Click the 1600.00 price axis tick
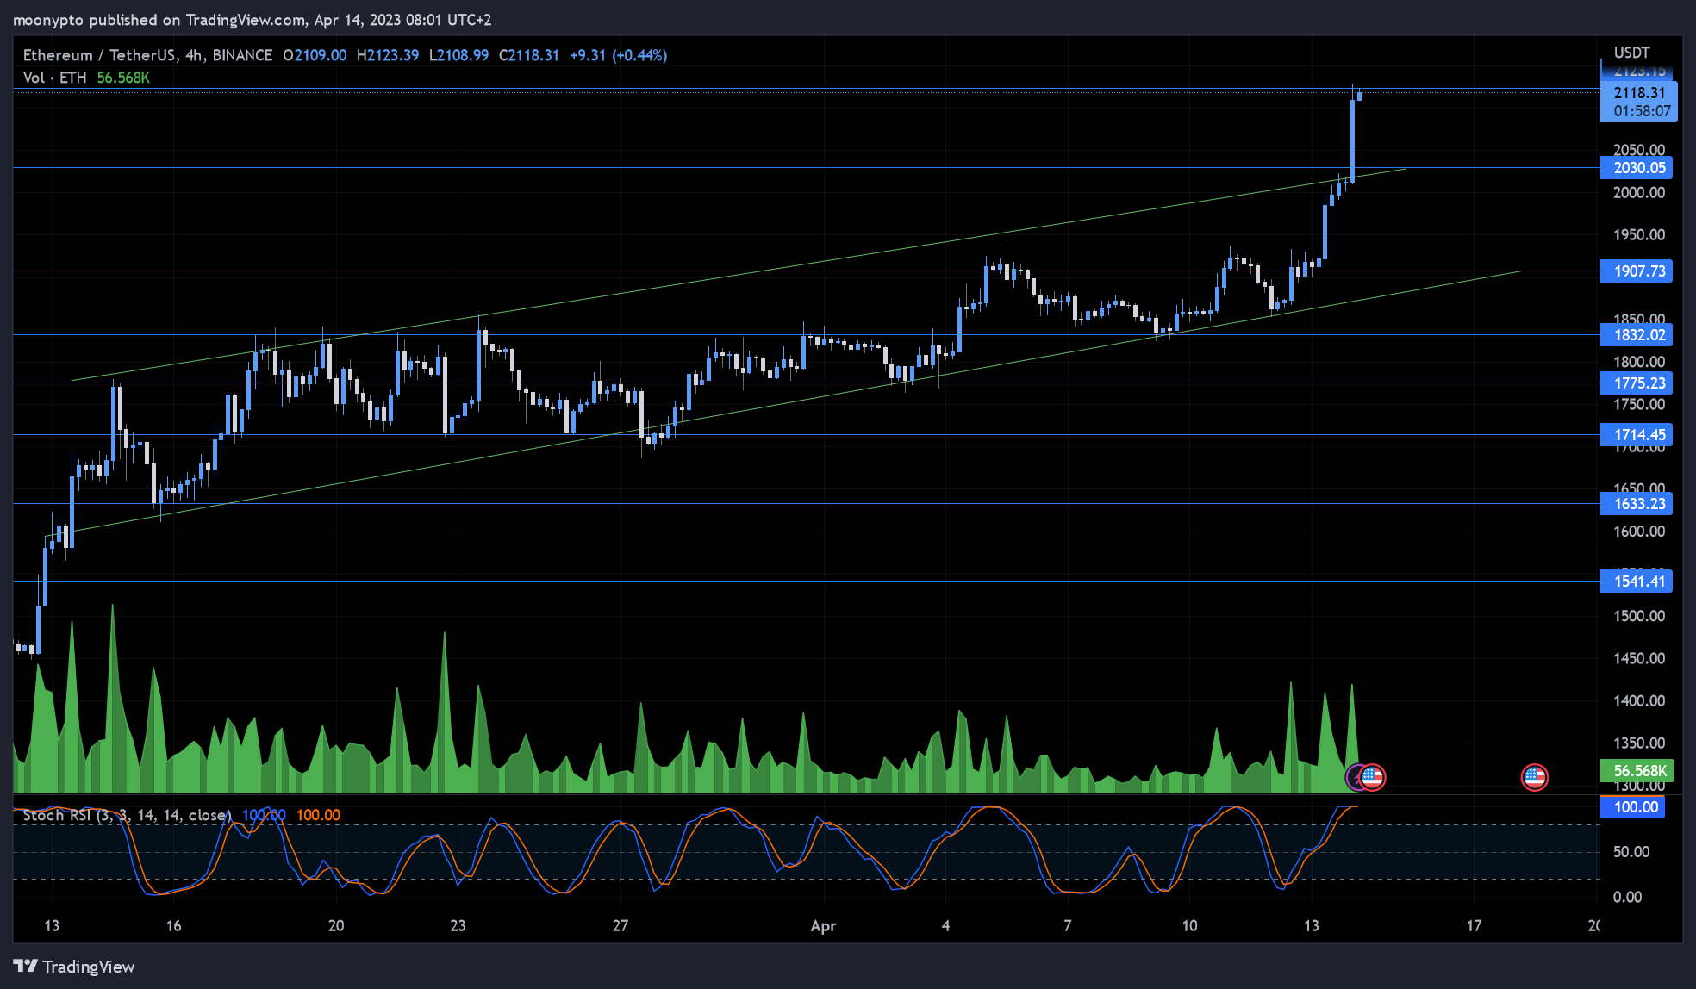Viewport: 1696px width, 989px height. 1639,532
